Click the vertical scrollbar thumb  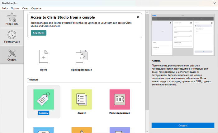pyautogui.click(x=147, y=62)
